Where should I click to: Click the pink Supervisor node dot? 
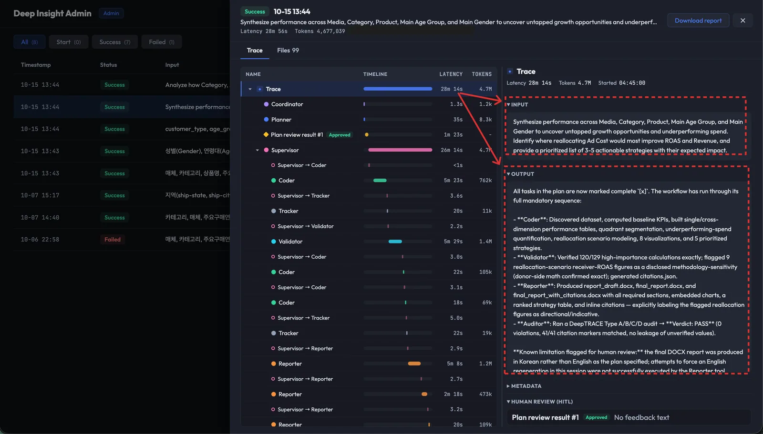point(266,150)
